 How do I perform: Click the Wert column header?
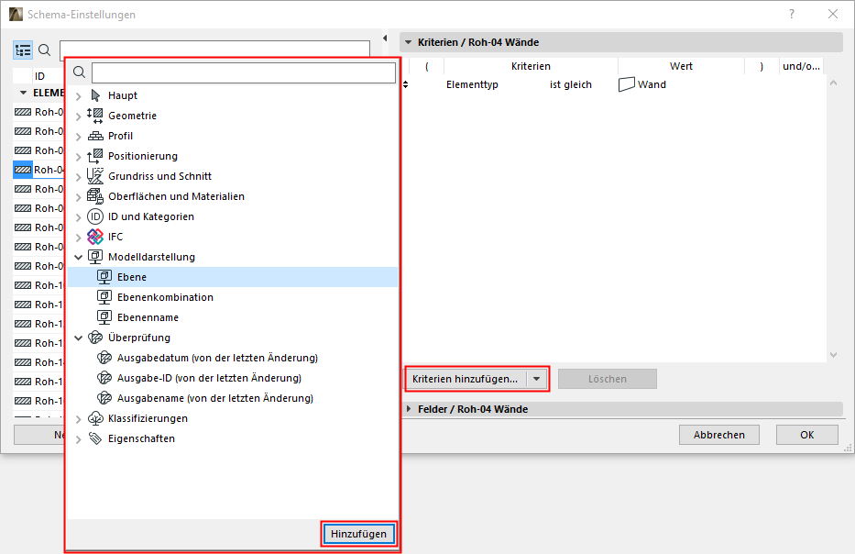(x=681, y=66)
